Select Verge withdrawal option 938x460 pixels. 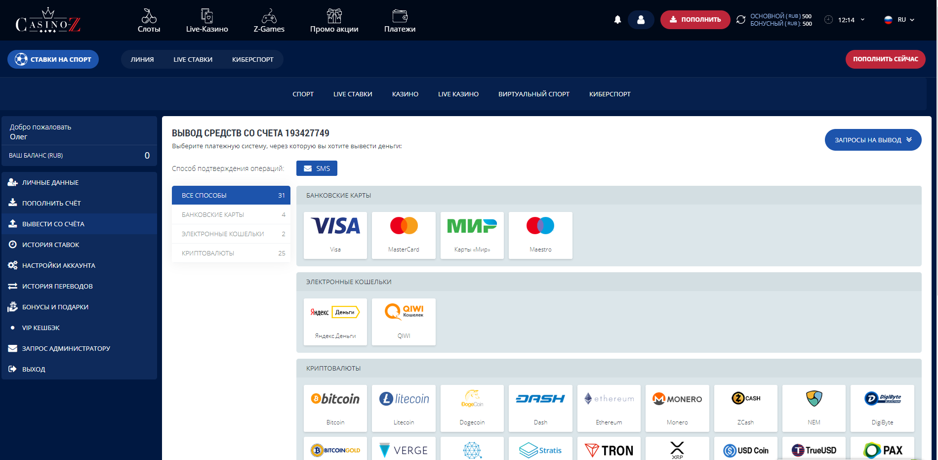coord(404,449)
